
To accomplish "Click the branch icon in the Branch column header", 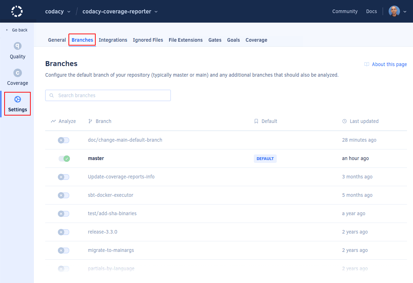I will [90, 121].
